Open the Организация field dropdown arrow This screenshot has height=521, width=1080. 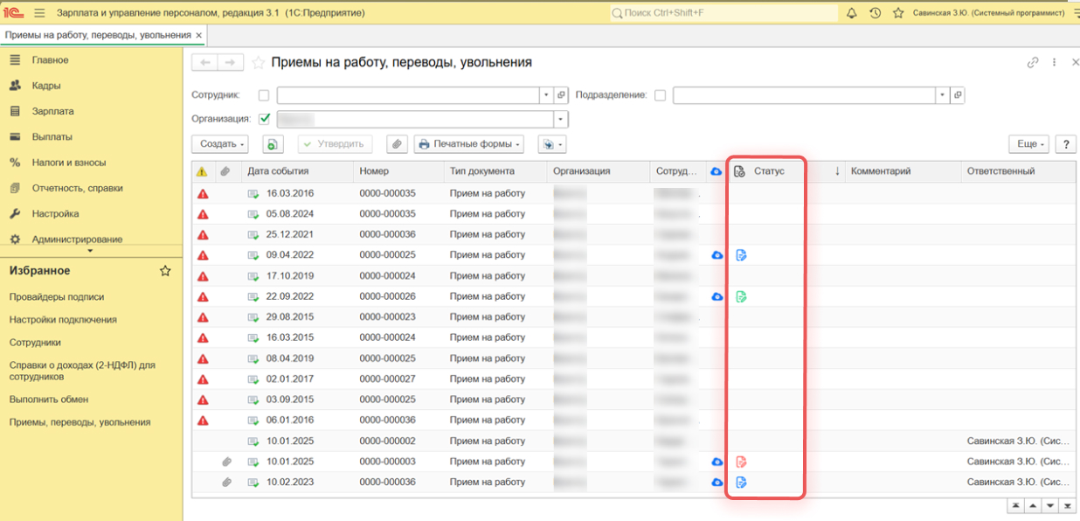(560, 119)
